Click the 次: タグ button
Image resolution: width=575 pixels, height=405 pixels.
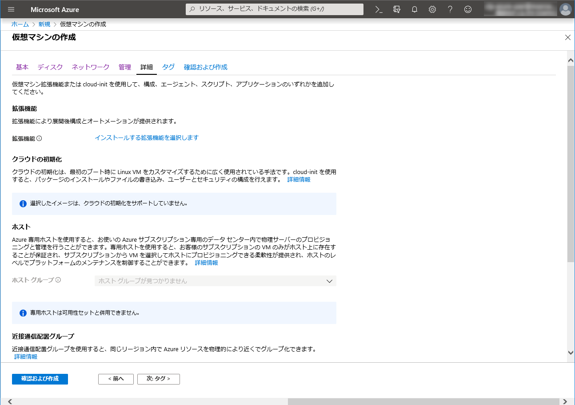click(x=159, y=379)
